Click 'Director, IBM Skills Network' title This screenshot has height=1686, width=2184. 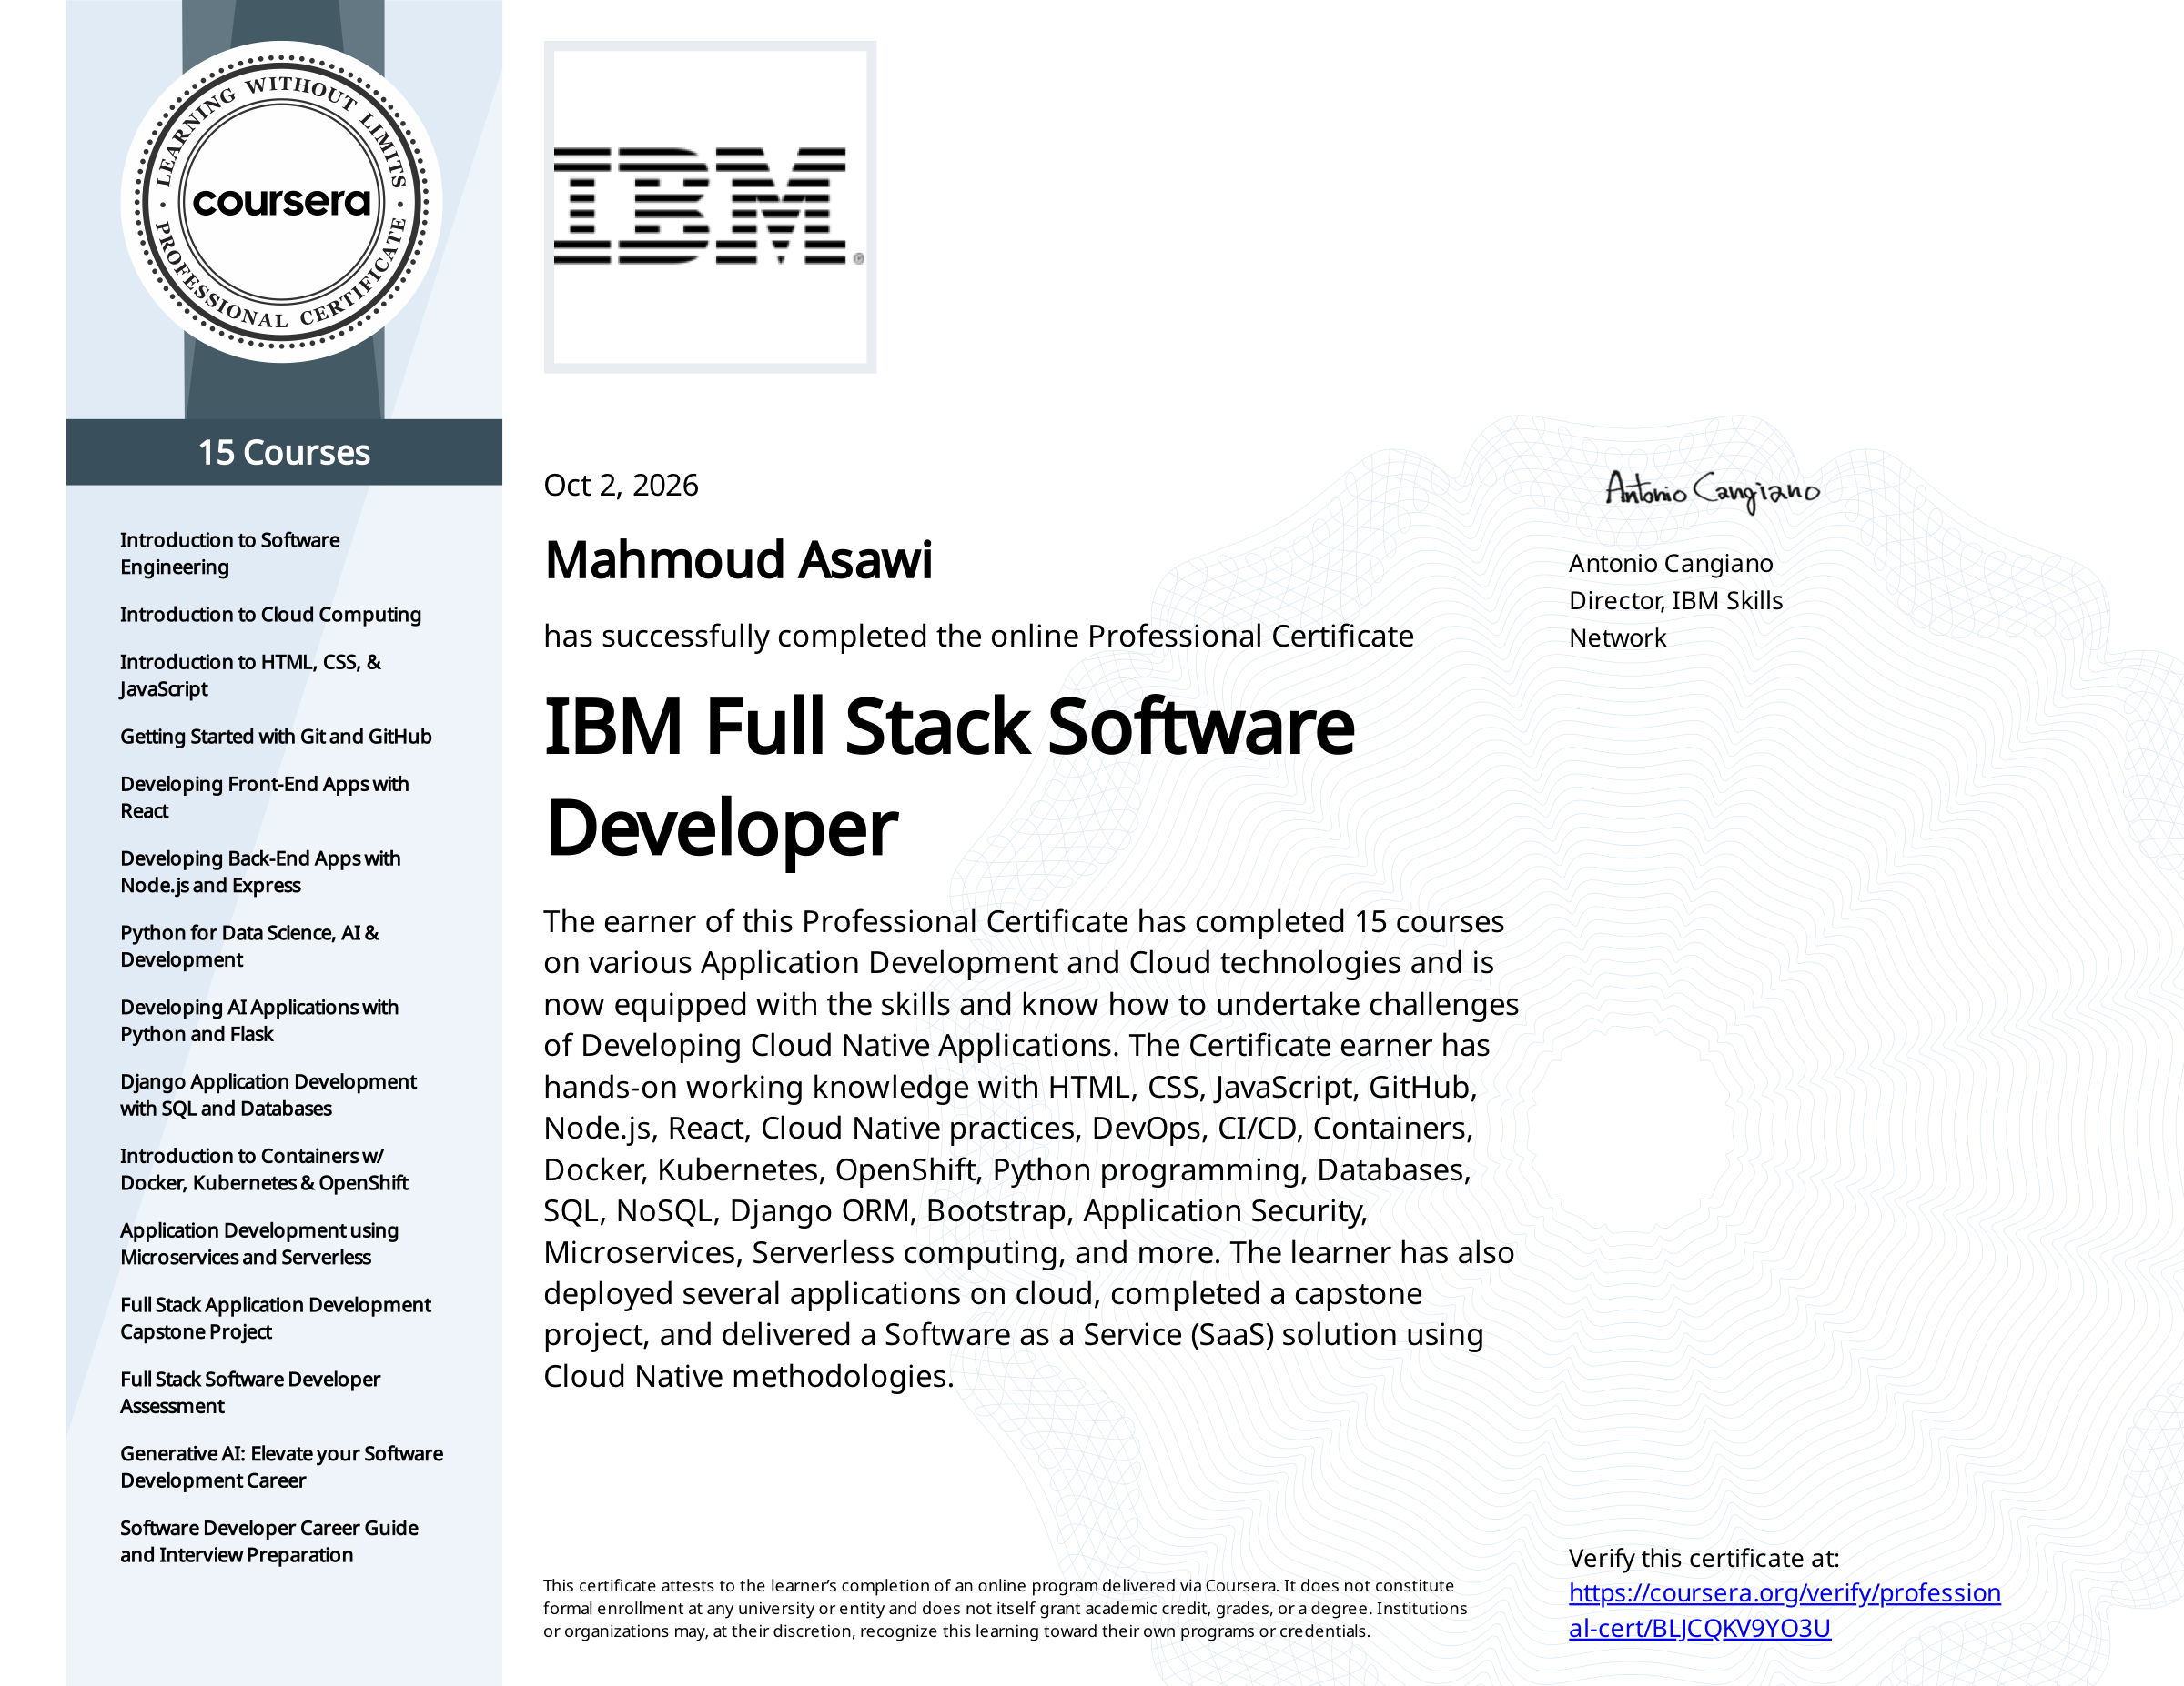click(1675, 619)
